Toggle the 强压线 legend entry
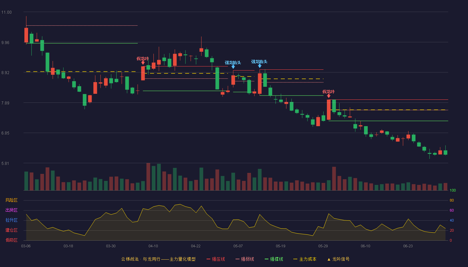 (216, 259)
